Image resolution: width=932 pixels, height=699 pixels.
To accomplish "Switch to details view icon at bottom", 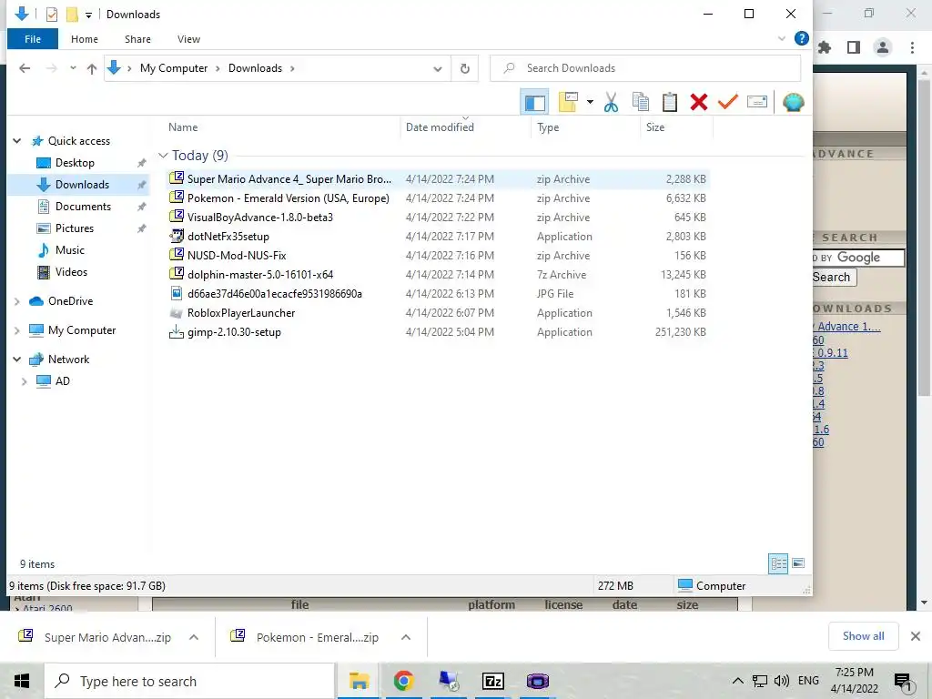I will click(778, 563).
